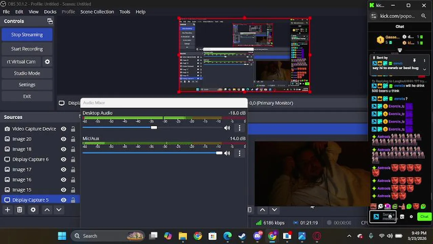Mute Desktop Audio speaker icon
433x244 pixels.
227,128
